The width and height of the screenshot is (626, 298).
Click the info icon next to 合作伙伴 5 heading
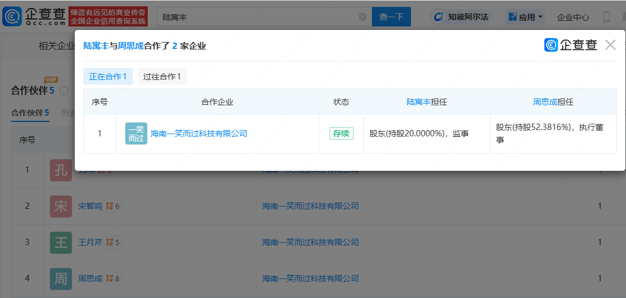click(64, 91)
